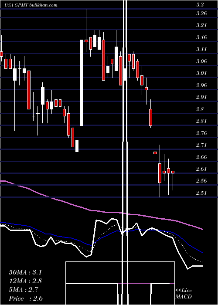Screen dimensions: 218x305
Task: Click the 3.01 price axis label
Action: 201,73
